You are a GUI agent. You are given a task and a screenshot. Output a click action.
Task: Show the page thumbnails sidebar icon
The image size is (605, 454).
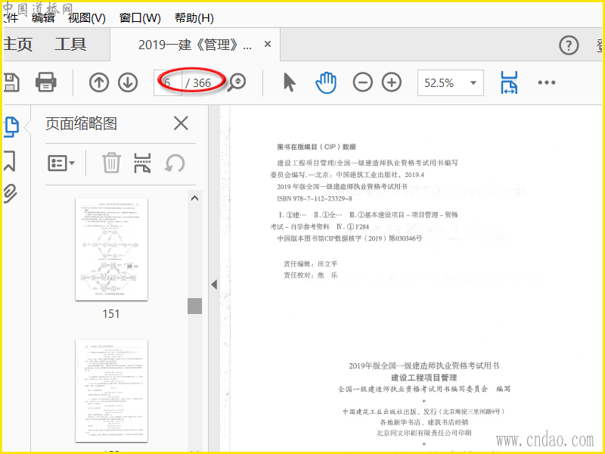click(11, 126)
